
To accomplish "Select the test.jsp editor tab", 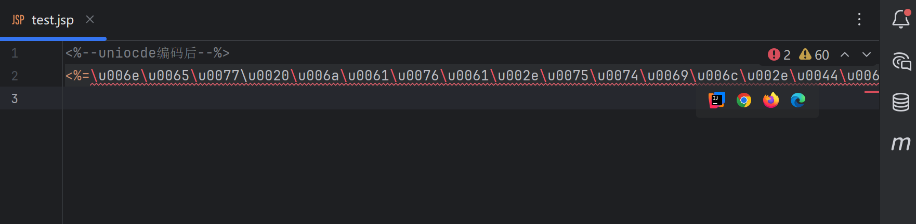I will (53, 20).
